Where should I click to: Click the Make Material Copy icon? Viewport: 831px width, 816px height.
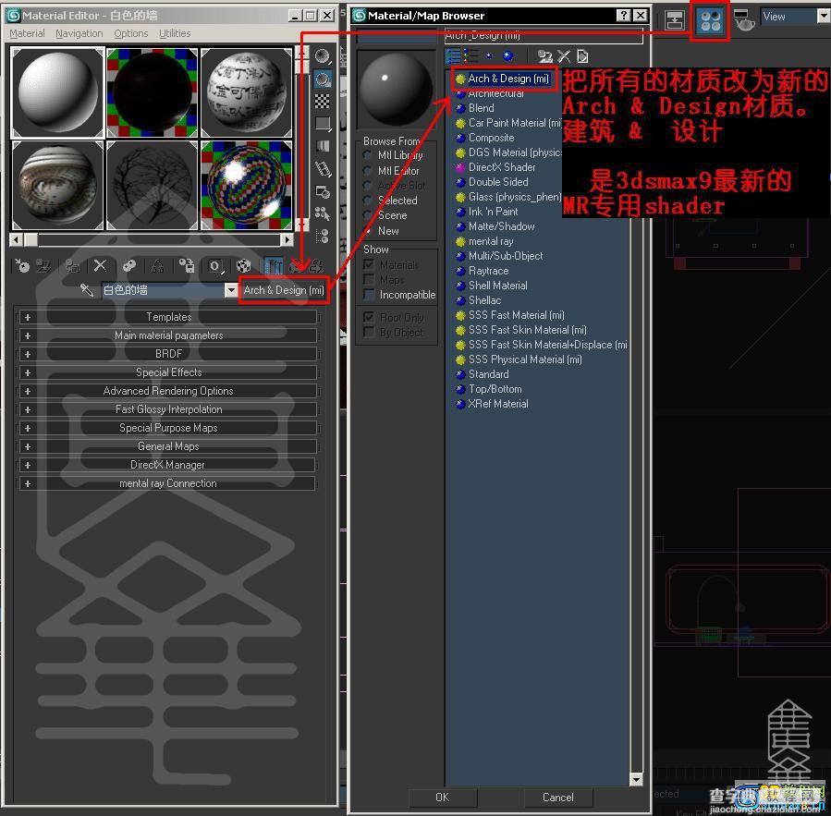coord(128,265)
